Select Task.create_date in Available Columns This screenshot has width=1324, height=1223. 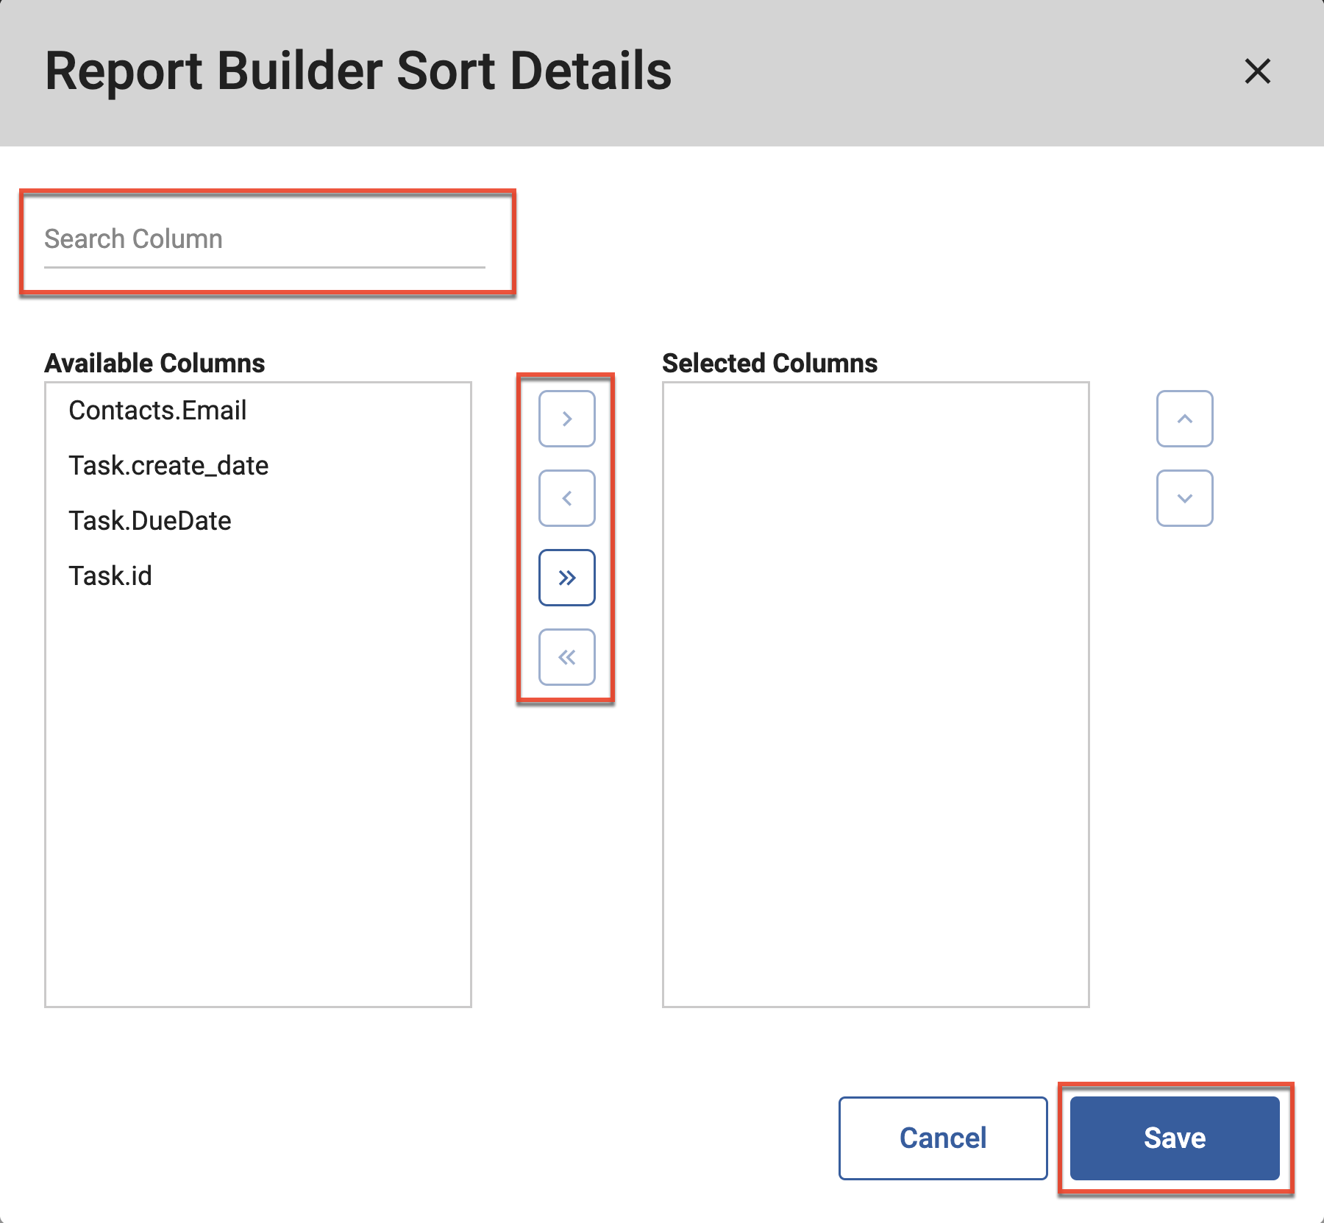coord(168,465)
